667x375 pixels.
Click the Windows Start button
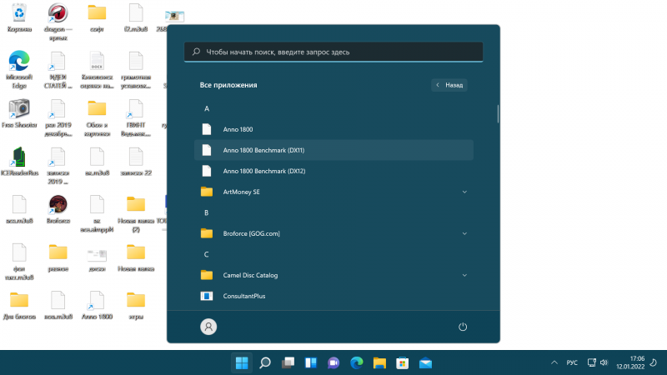tap(242, 362)
